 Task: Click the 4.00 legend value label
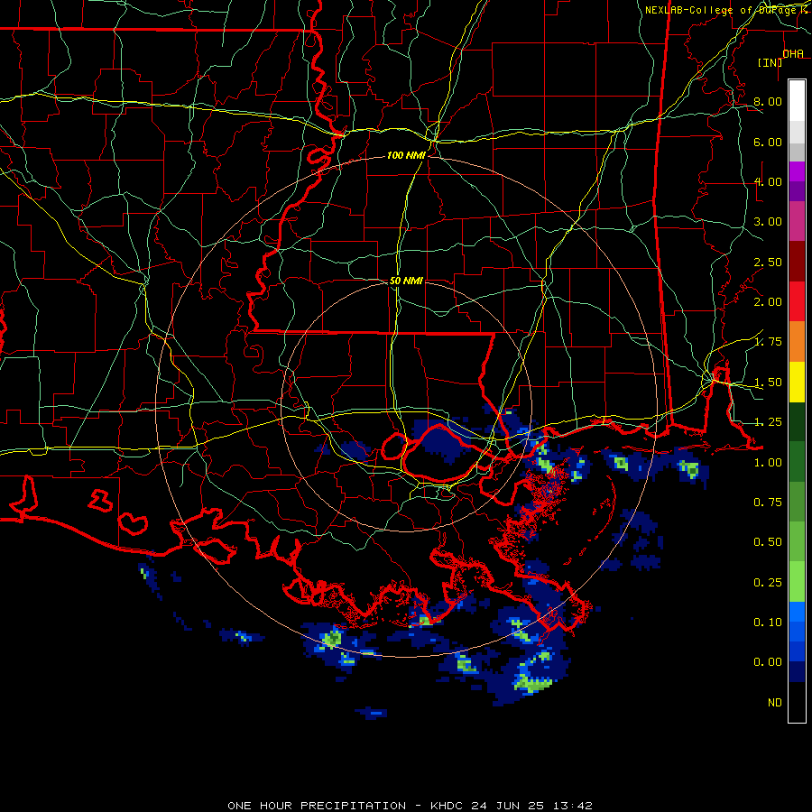pyautogui.click(x=768, y=181)
